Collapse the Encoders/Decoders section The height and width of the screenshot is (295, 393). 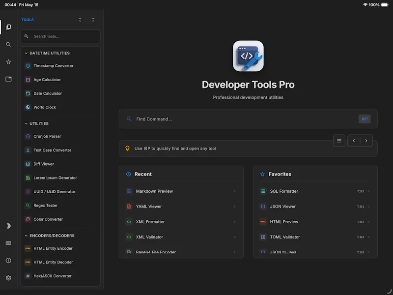pyautogui.click(x=26, y=236)
